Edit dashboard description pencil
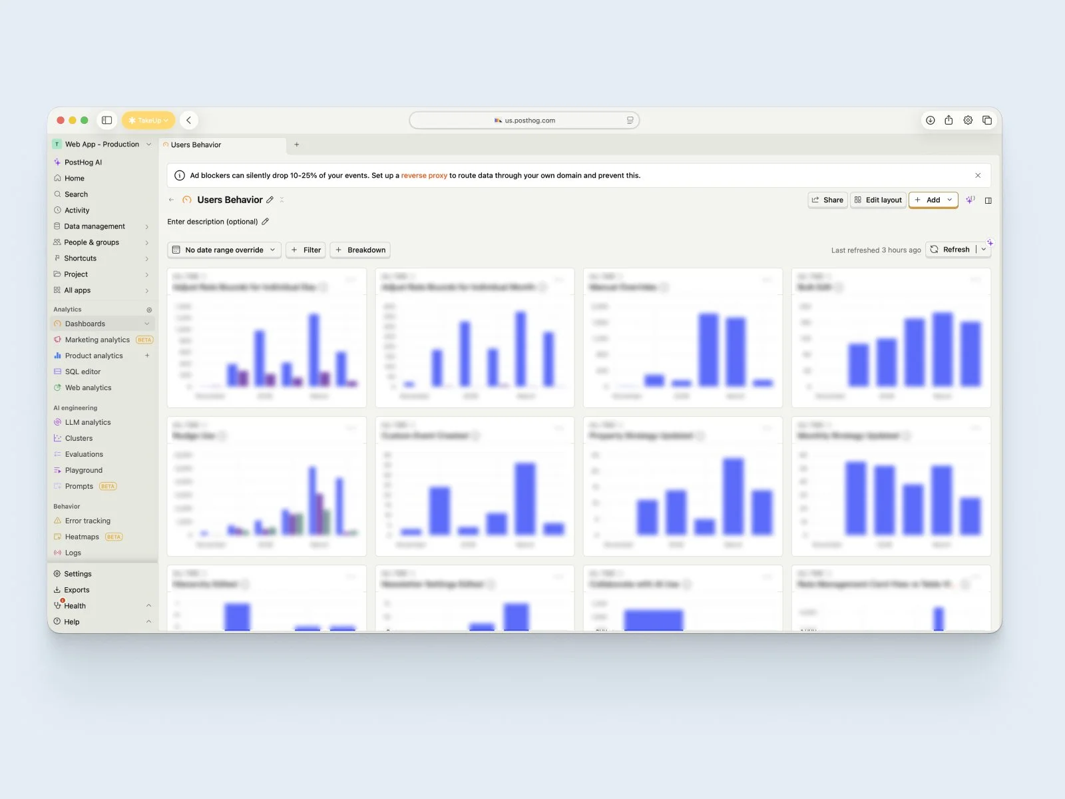The image size is (1065, 799). [265, 222]
